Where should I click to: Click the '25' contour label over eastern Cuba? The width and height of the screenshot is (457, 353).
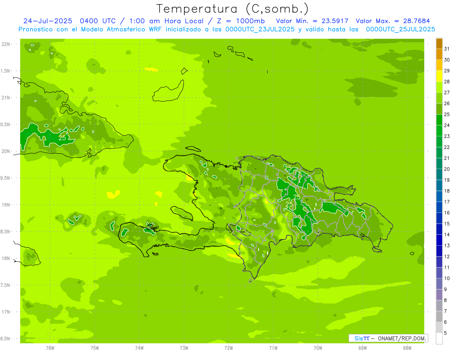tap(62, 138)
